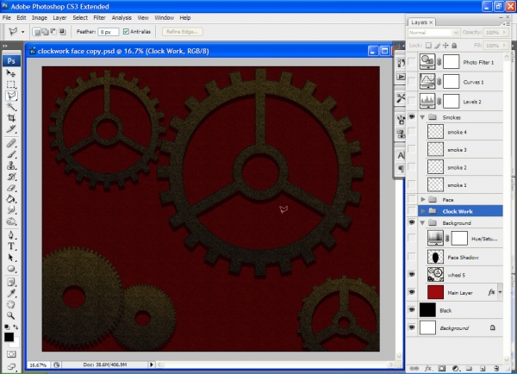This screenshot has height=374, width=517.
Task: Hide the Black layer
Action: click(412, 310)
